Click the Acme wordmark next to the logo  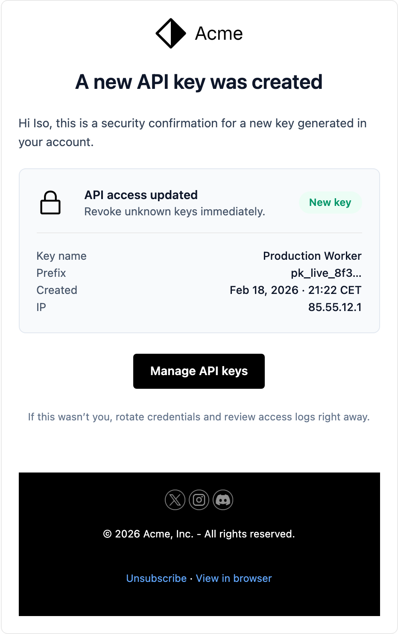(x=218, y=33)
